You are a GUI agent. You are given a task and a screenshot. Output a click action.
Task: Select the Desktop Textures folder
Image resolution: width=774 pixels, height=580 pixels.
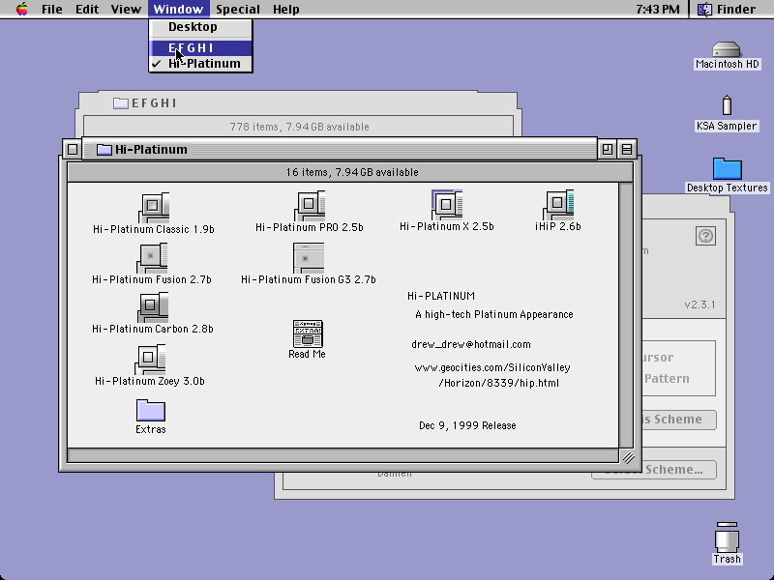[728, 168]
